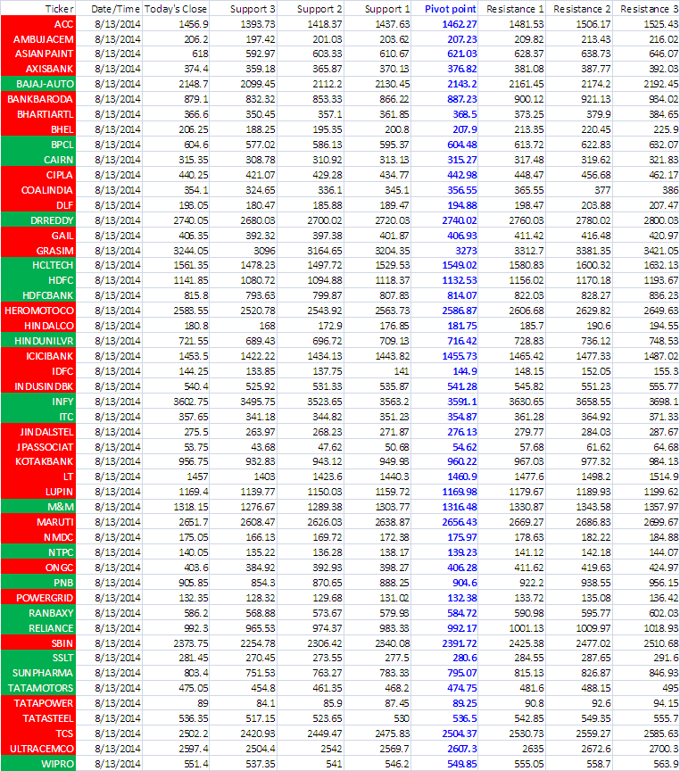Select ASIANPAINT close value 618

click(200, 54)
